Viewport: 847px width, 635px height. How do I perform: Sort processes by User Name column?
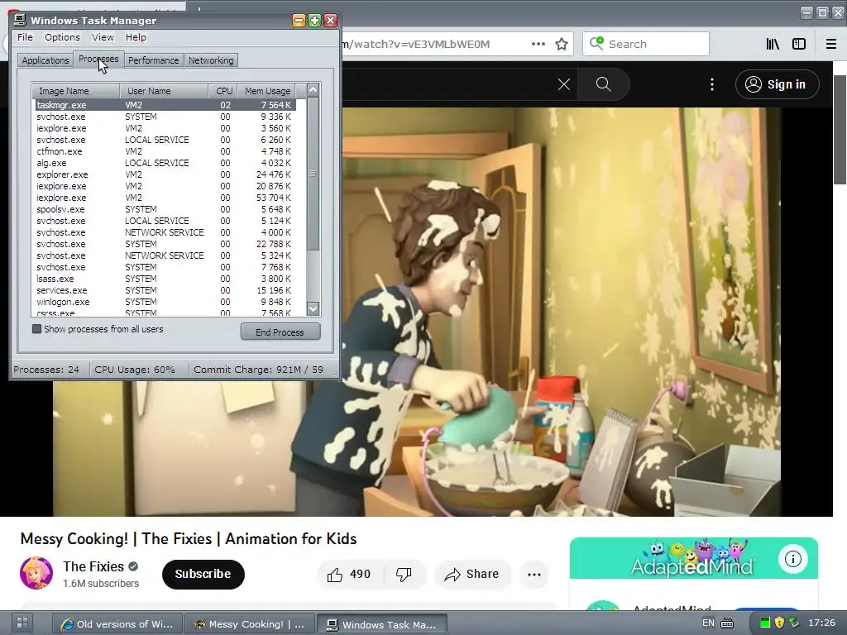click(x=165, y=91)
